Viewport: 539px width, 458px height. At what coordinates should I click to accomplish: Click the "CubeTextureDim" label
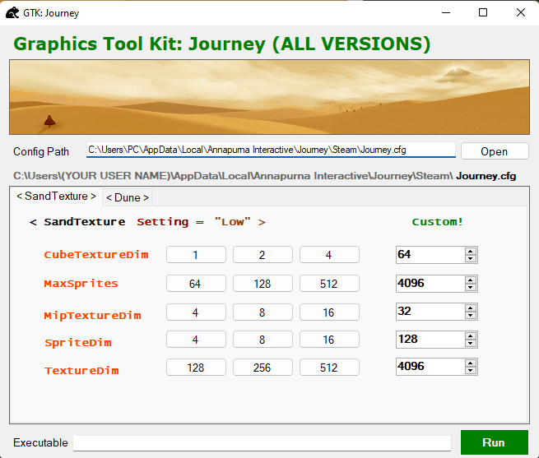pyautogui.click(x=96, y=255)
